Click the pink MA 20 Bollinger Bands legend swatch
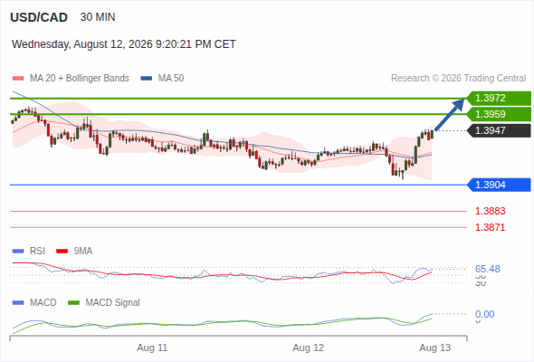534x362 pixels. (x=18, y=79)
